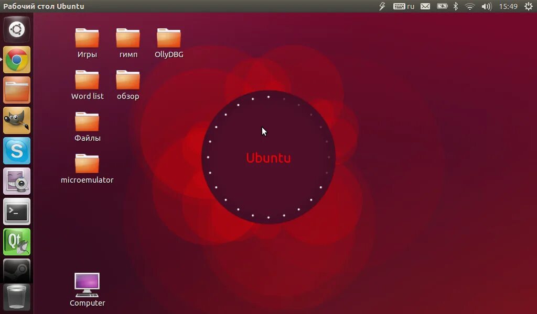This screenshot has height=314, width=537.
Task: Select the Файлы folder on desktop
Action: click(x=88, y=127)
